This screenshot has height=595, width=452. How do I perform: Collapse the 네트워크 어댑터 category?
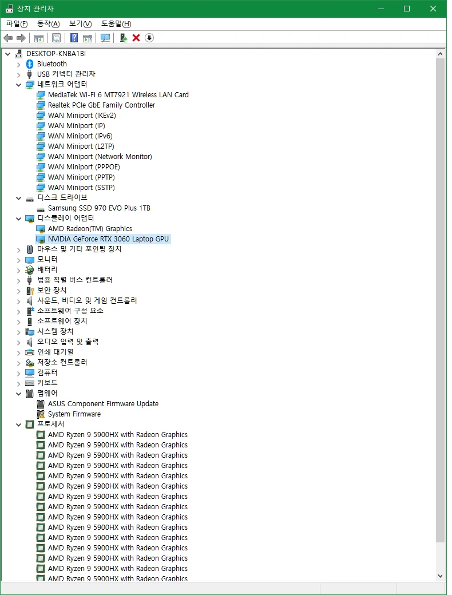point(18,85)
